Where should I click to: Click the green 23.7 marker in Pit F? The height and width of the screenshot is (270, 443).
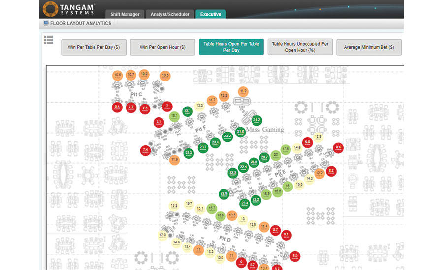(x=203, y=148)
